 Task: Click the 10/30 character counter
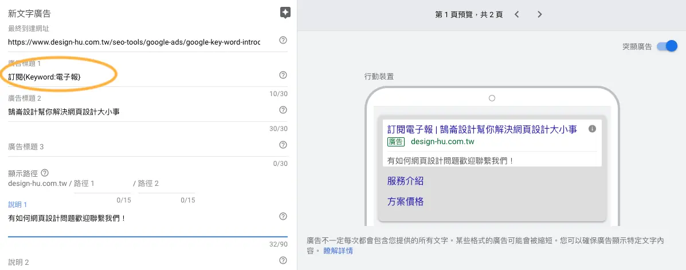coord(279,93)
